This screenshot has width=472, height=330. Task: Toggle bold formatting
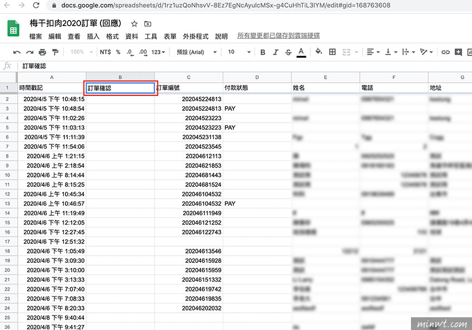click(263, 52)
